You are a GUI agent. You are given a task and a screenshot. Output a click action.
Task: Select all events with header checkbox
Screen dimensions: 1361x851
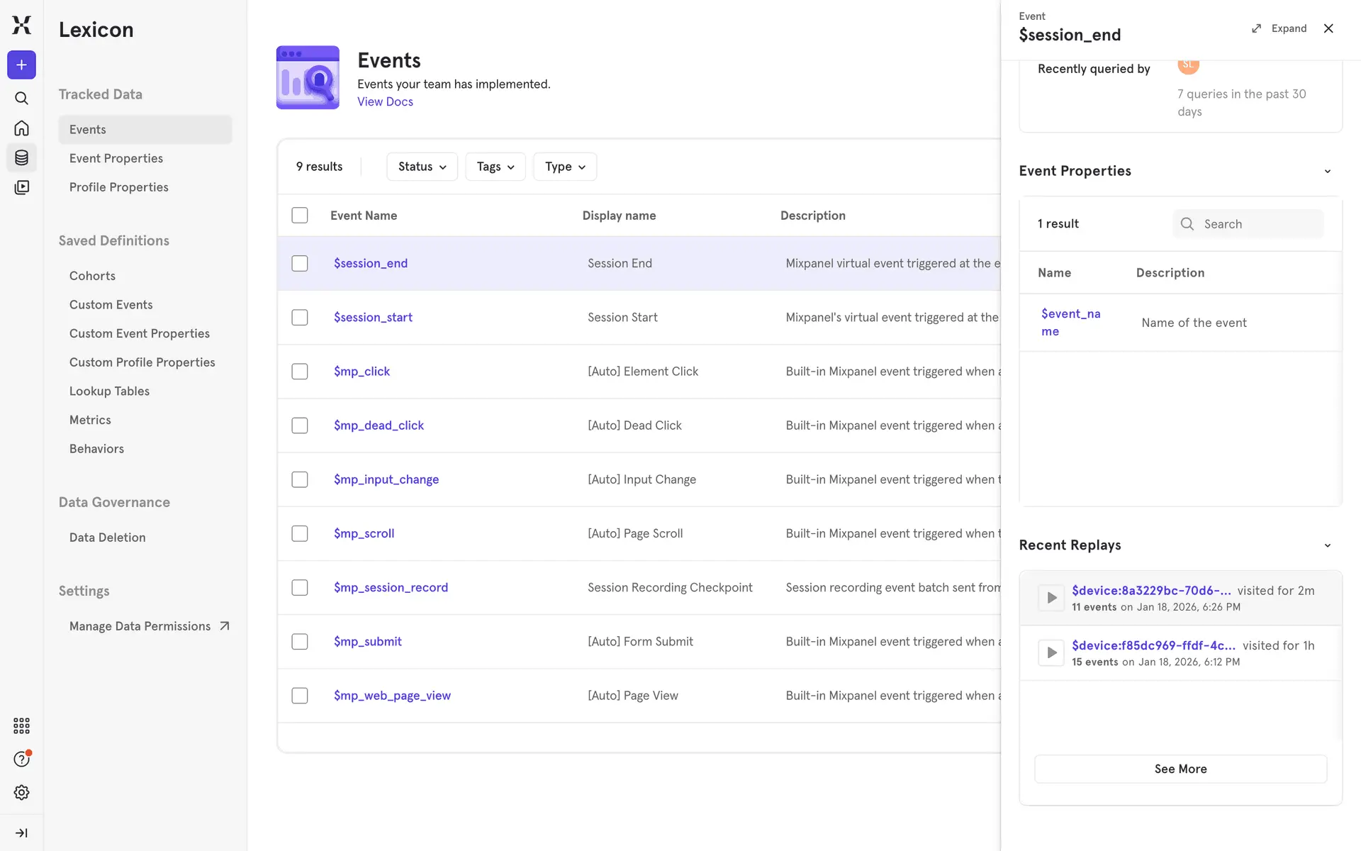click(x=300, y=215)
